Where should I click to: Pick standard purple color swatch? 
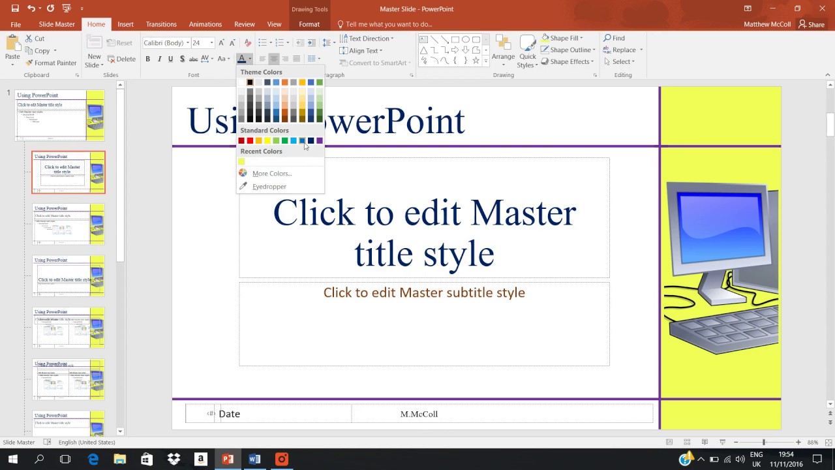pyautogui.click(x=320, y=140)
